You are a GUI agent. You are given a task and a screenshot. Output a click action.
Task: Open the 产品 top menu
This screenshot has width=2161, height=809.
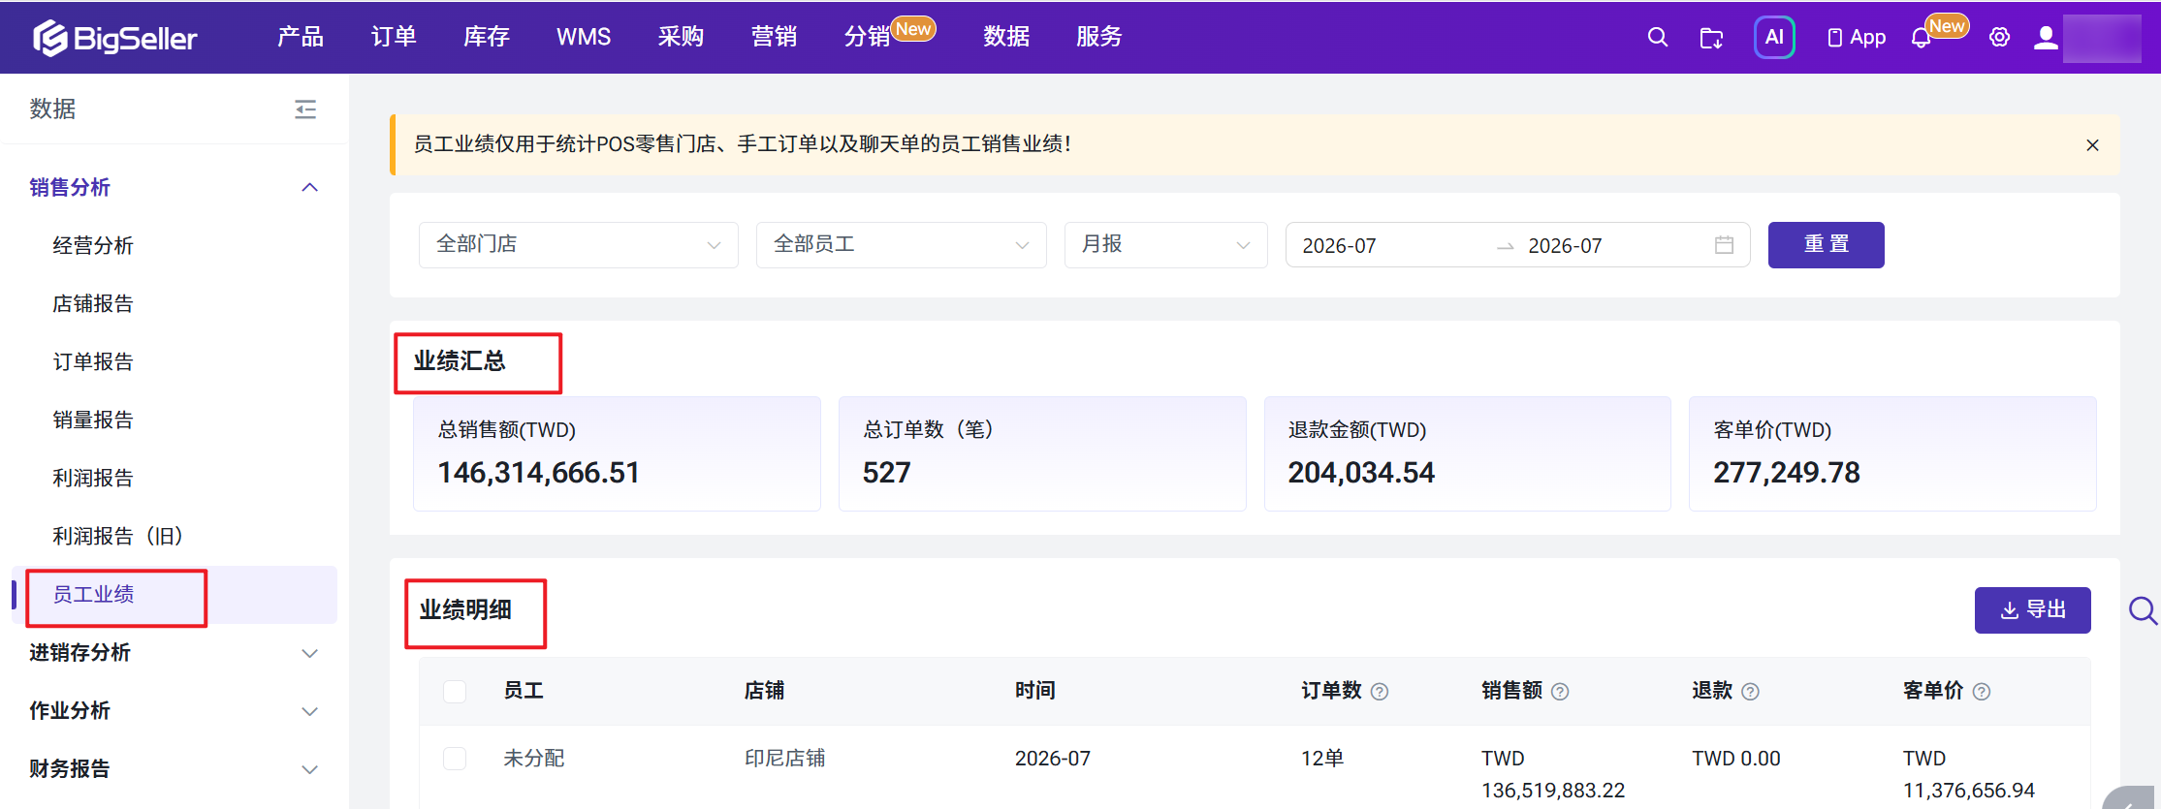301,37
